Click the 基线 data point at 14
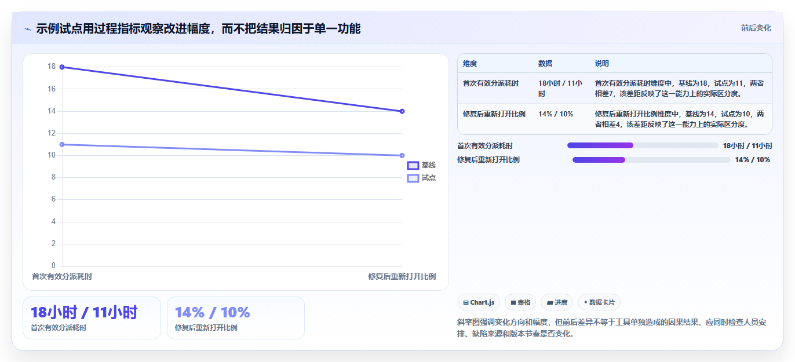The height and width of the screenshot is (362, 795). (402, 111)
